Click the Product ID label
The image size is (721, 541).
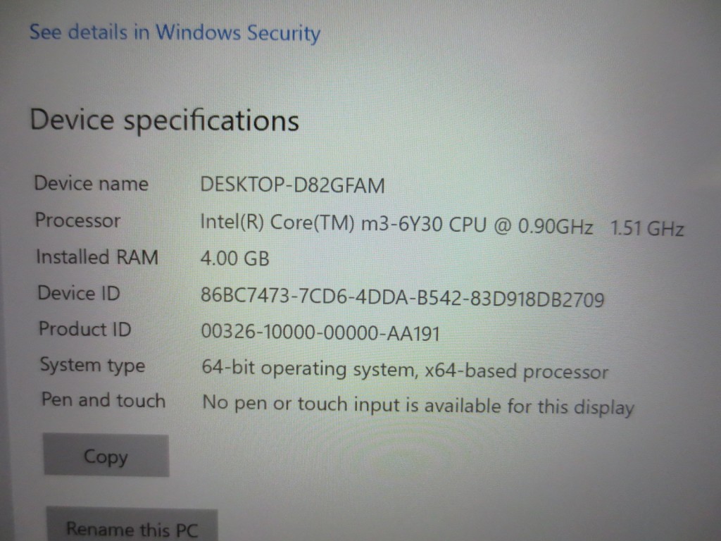coord(85,329)
